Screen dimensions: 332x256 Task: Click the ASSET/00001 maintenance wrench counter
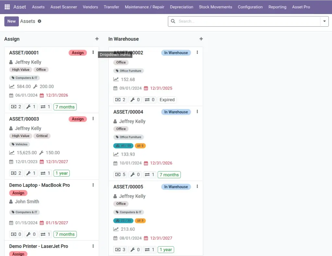(31, 107)
